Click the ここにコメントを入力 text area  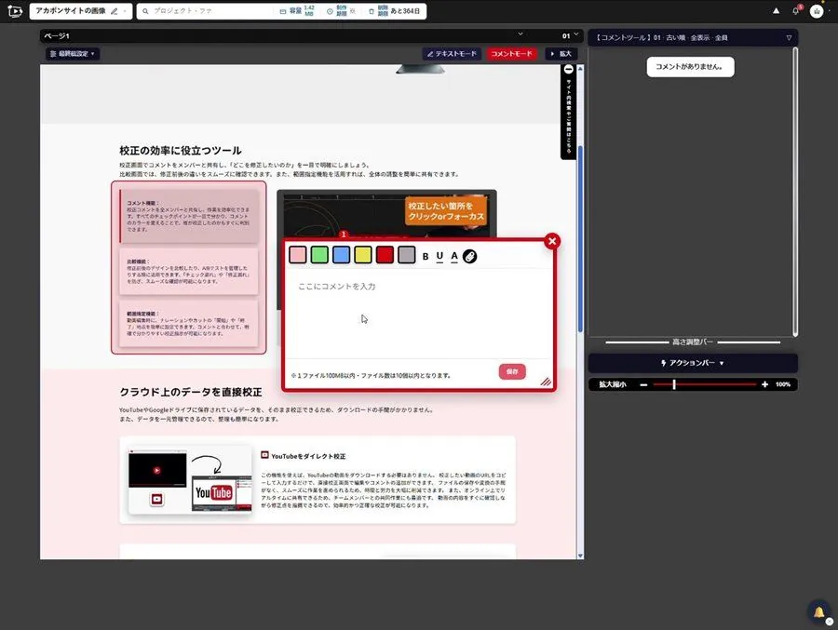point(420,314)
